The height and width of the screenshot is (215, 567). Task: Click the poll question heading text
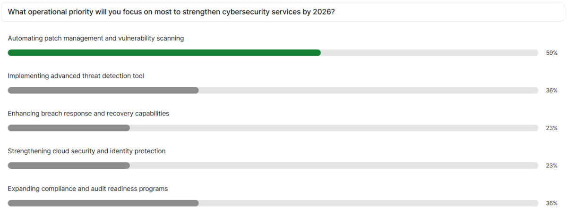point(172,12)
